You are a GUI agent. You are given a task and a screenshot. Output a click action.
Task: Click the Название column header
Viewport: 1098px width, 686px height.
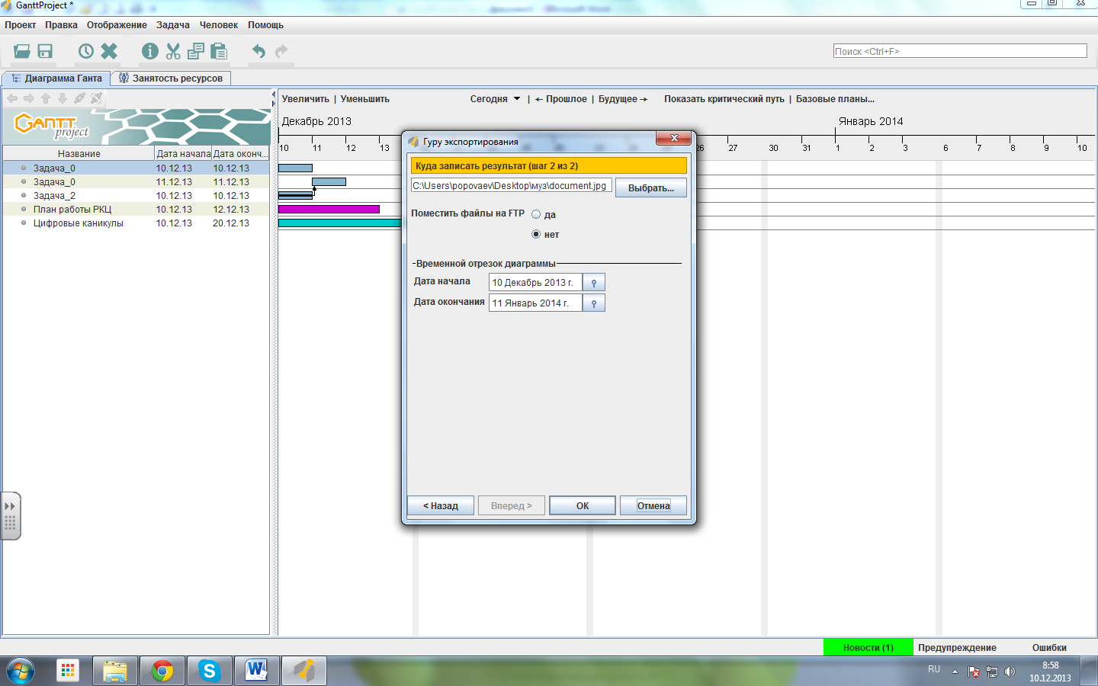[x=79, y=154]
